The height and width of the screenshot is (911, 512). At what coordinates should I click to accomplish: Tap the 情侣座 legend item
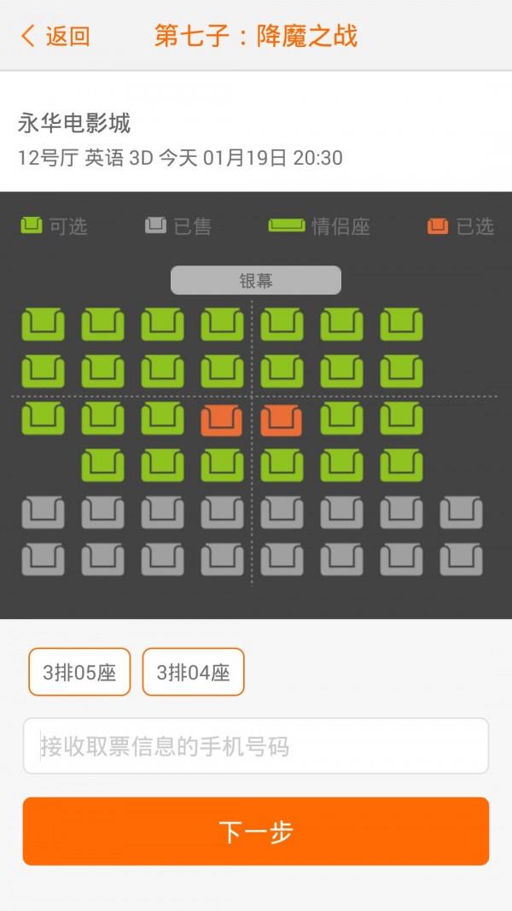318,226
